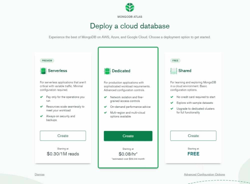Click the Shared database icon

(174, 71)
